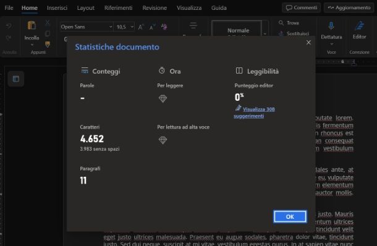Close the Statistiche documento dialog

coord(308,43)
